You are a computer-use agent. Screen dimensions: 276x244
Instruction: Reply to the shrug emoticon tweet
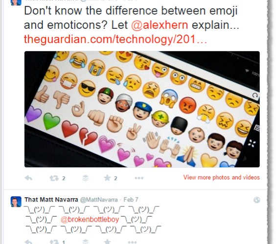click(28, 242)
